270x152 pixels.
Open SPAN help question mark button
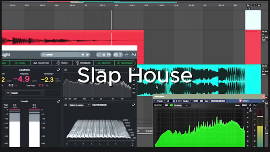click(x=155, y=101)
